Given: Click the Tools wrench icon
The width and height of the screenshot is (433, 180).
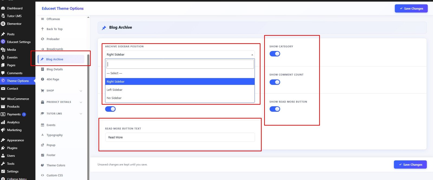Looking at the screenshot, I should [x=3, y=164].
